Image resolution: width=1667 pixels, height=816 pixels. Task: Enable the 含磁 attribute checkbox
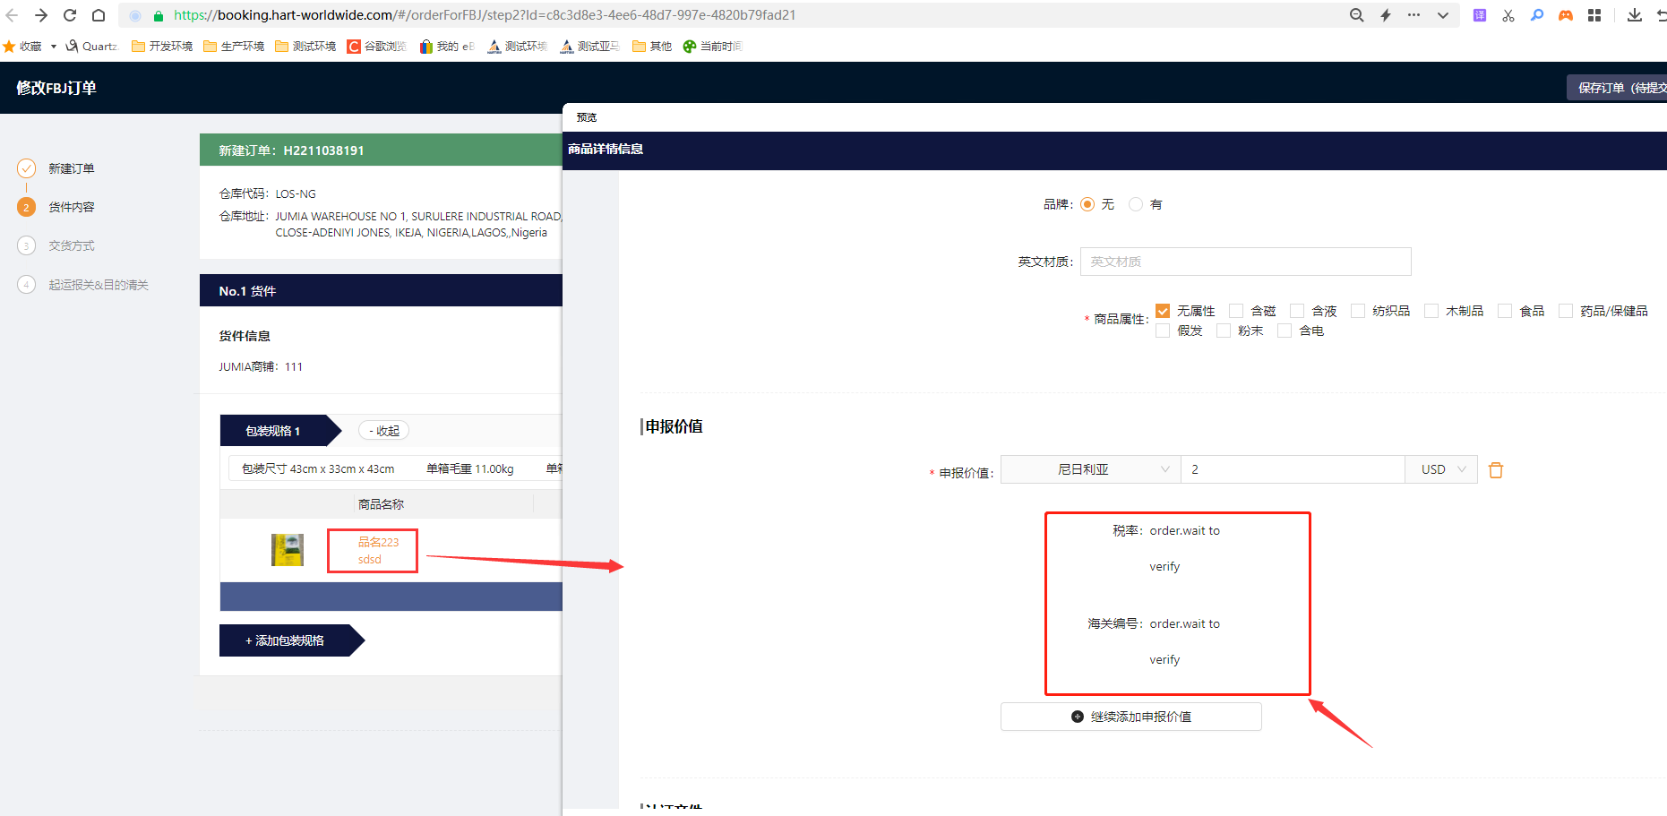tap(1236, 311)
